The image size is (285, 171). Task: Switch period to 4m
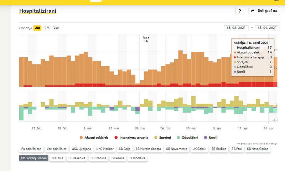pyautogui.click(x=47, y=28)
